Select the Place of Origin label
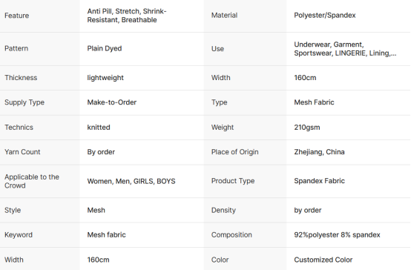 pos(235,152)
